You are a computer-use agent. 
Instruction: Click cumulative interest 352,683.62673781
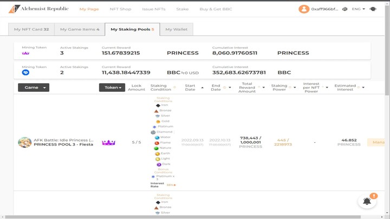point(239,72)
